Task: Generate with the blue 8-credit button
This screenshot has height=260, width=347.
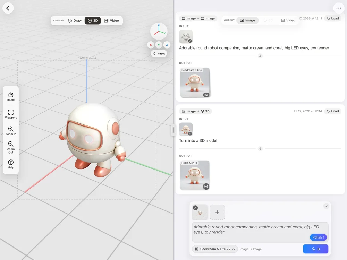Action: [315, 249]
